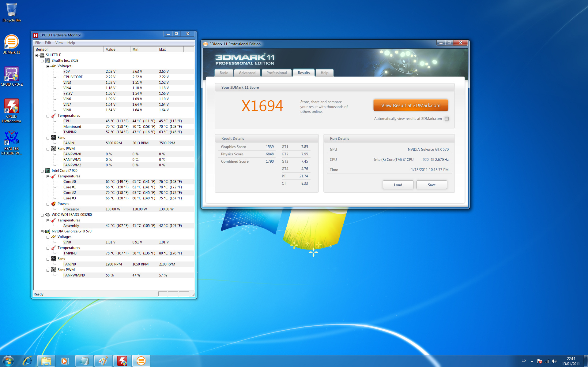Collapse the NVIDIA GeForce GTX 570 node

42,232
